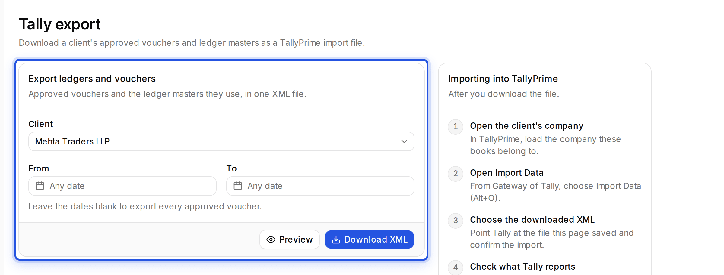Click the In TallyPrime, load the company text
This screenshot has width=724, height=275.
pos(545,145)
